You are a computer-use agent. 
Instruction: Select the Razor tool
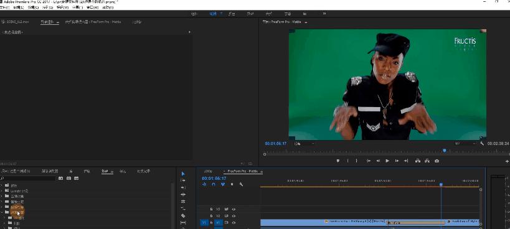183,216
